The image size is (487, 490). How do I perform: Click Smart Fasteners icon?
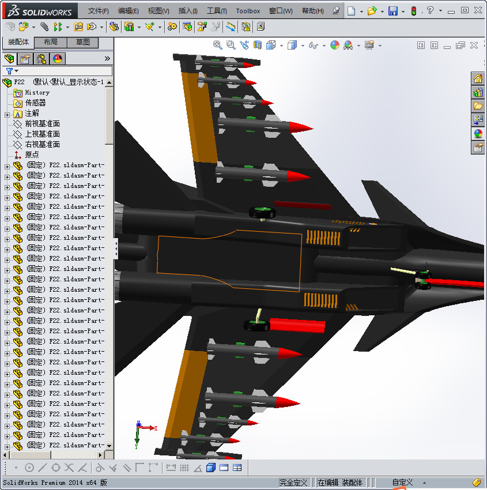(78, 27)
